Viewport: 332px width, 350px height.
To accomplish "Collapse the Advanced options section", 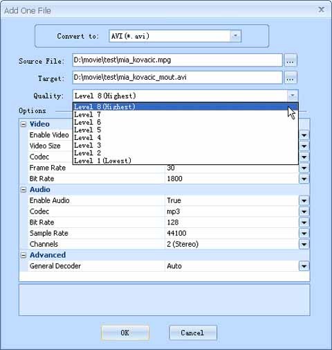I will pyautogui.click(x=24, y=255).
